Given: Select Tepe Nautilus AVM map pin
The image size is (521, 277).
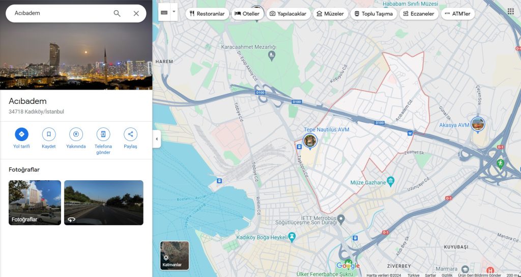Looking at the screenshot, I should 310,141.
